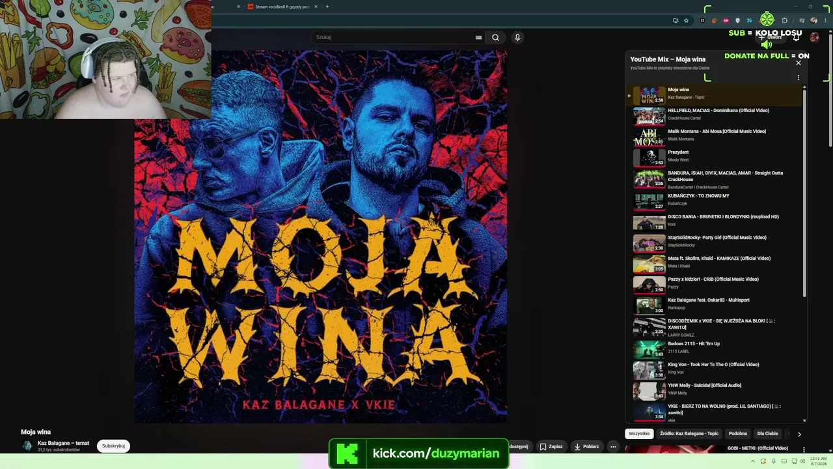This screenshot has width=833, height=469.
Task: Open the sync status tray icon
Action: point(763,461)
